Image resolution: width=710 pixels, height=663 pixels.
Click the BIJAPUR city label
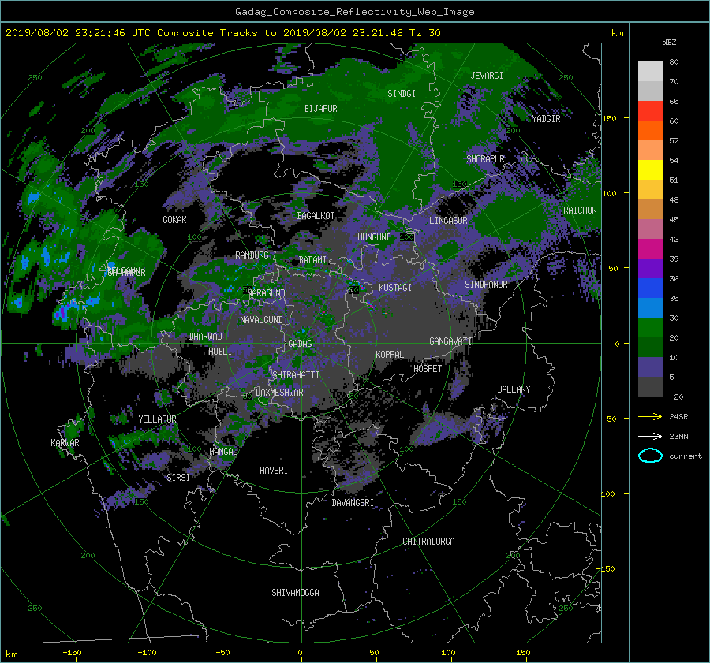point(320,109)
